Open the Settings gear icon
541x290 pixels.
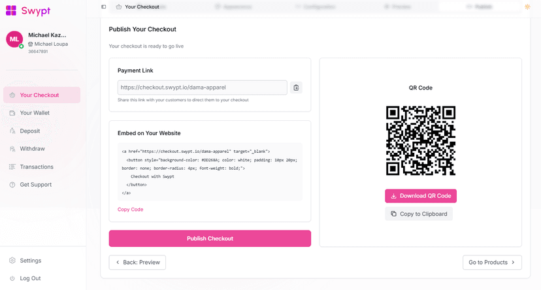pos(12,261)
